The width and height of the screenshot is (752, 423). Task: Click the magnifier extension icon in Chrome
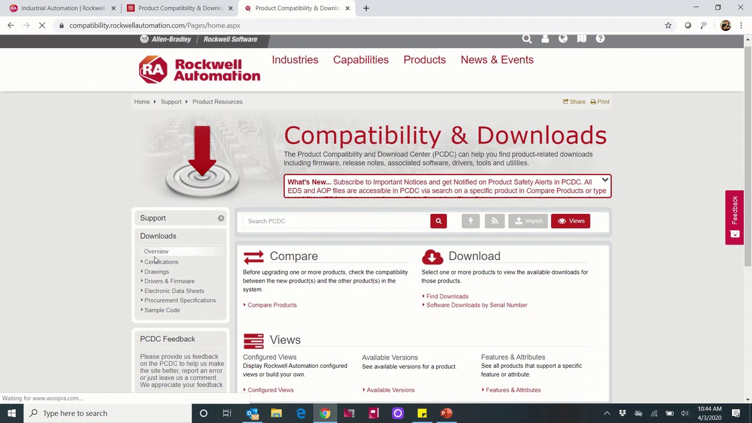click(704, 25)
